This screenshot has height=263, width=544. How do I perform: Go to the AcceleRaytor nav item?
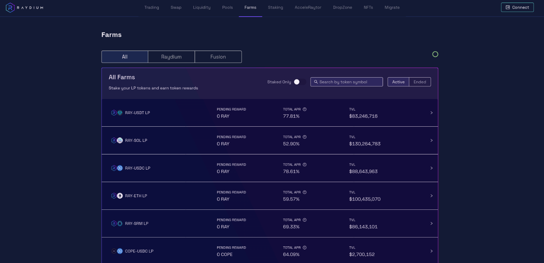308,7
